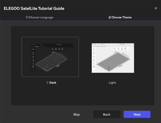Image resolution: width=161 pixels, height=123 pixels.
Task: Click the XYZ axis gizmo in Dark preview
Action: point(47,69)
